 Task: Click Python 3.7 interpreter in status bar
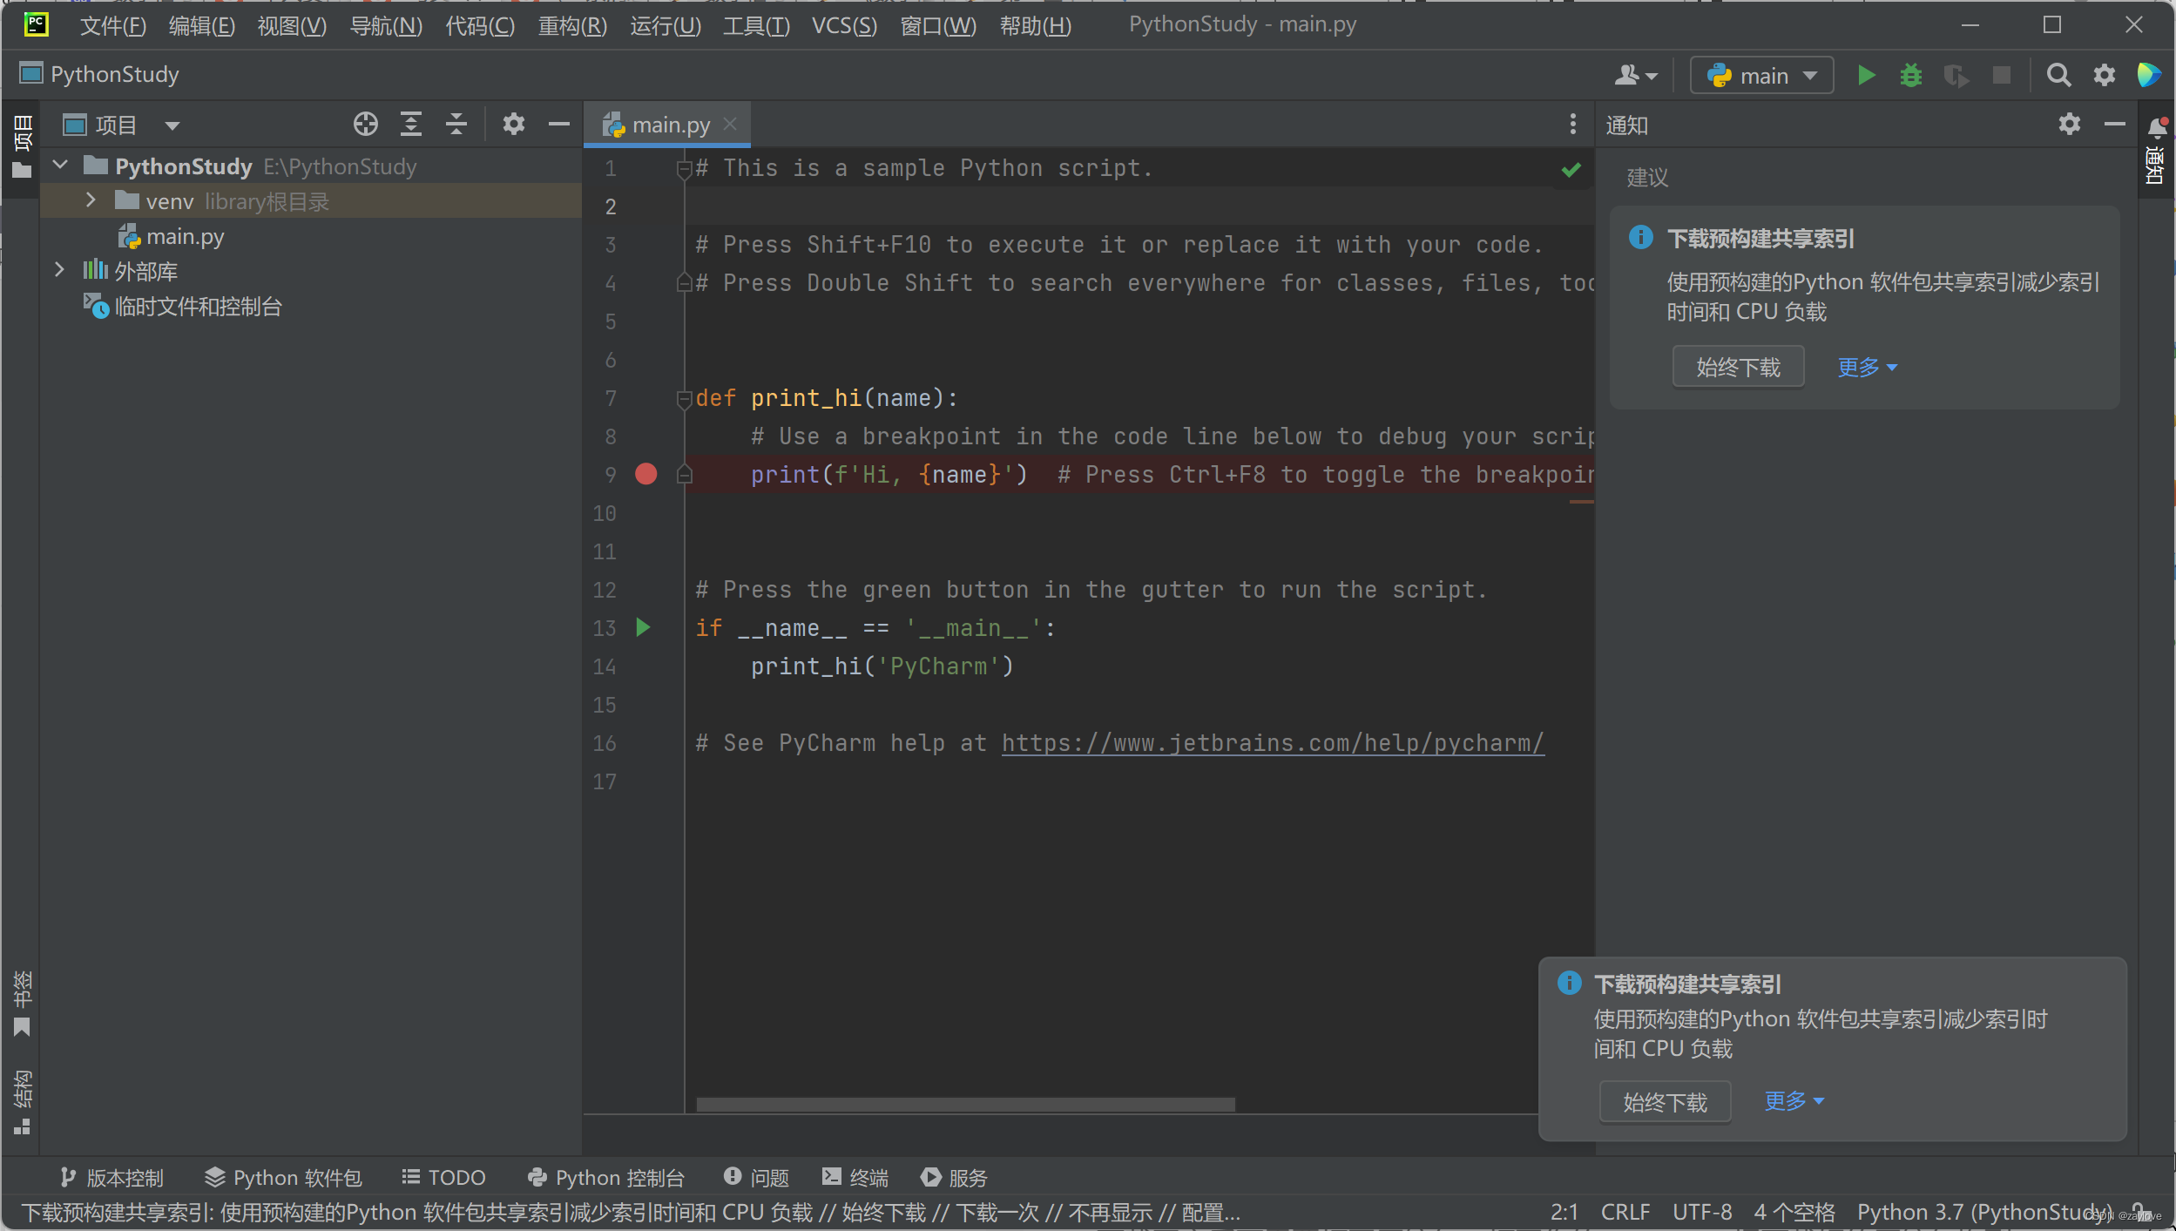click(1984, 1212)
